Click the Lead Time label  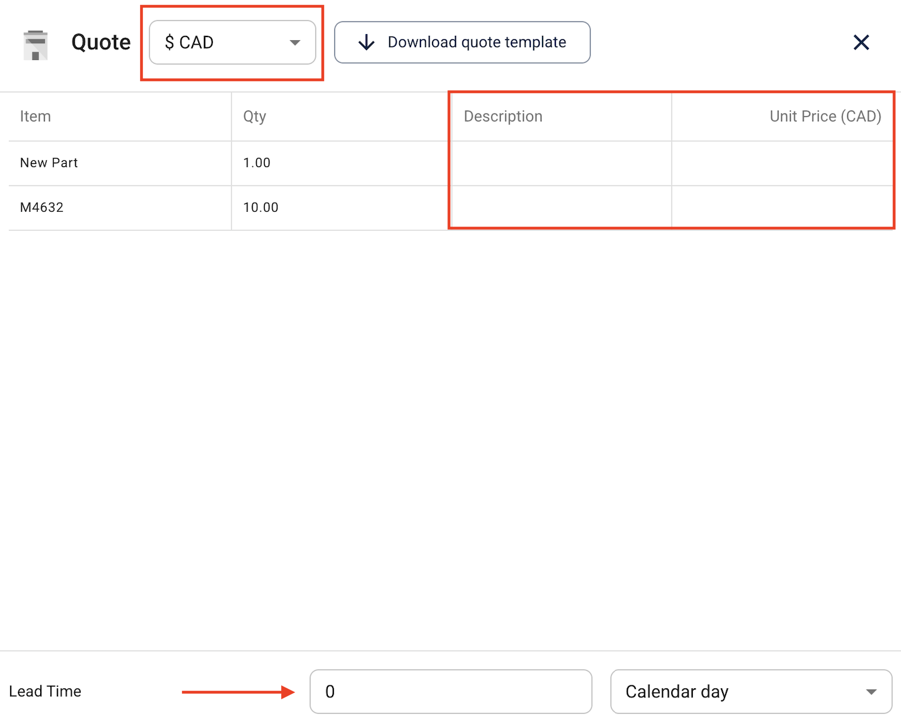click(x=45, y=691)
